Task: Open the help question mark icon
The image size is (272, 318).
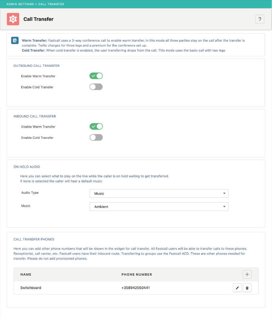Action: click(x=260, y=19)
